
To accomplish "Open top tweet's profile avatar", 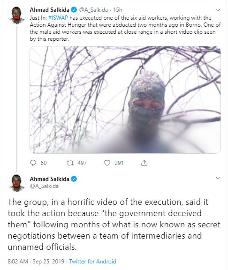I will pos(16,15).
